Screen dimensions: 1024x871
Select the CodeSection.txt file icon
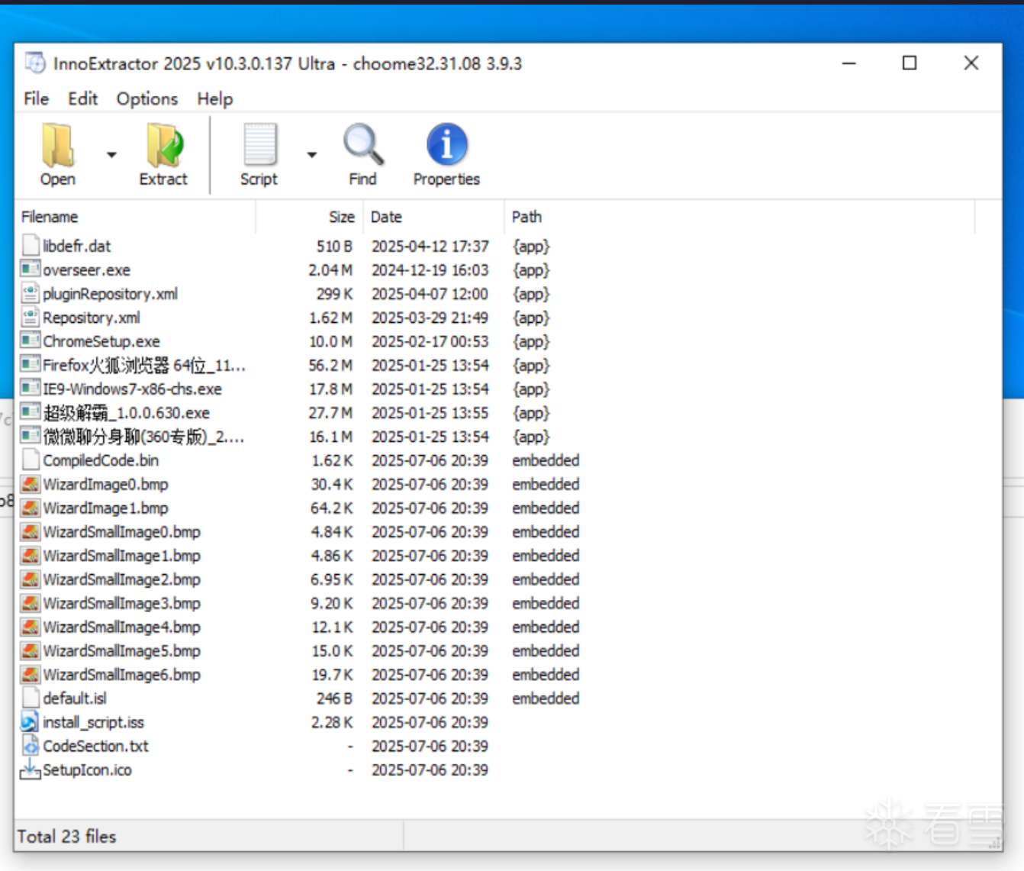(x=31, y=745)
